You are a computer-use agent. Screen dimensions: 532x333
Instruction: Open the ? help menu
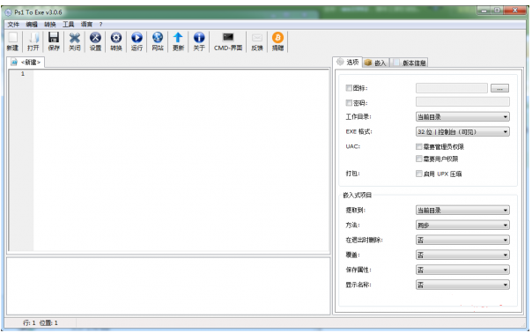point(100,25)
